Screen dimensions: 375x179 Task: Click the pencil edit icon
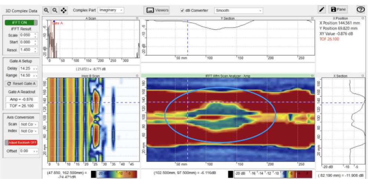point(322,10)
